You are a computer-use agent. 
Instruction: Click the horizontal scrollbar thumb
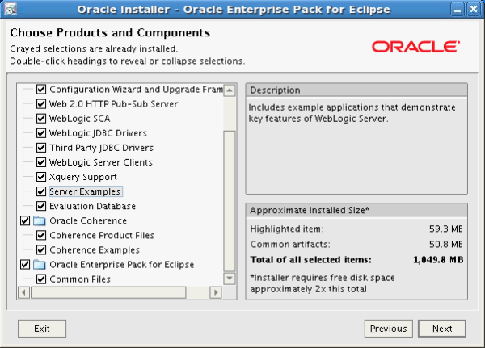coord(108,292)
